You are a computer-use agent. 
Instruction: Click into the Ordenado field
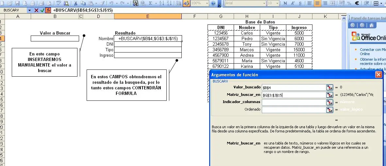click(x=294, y=110)
